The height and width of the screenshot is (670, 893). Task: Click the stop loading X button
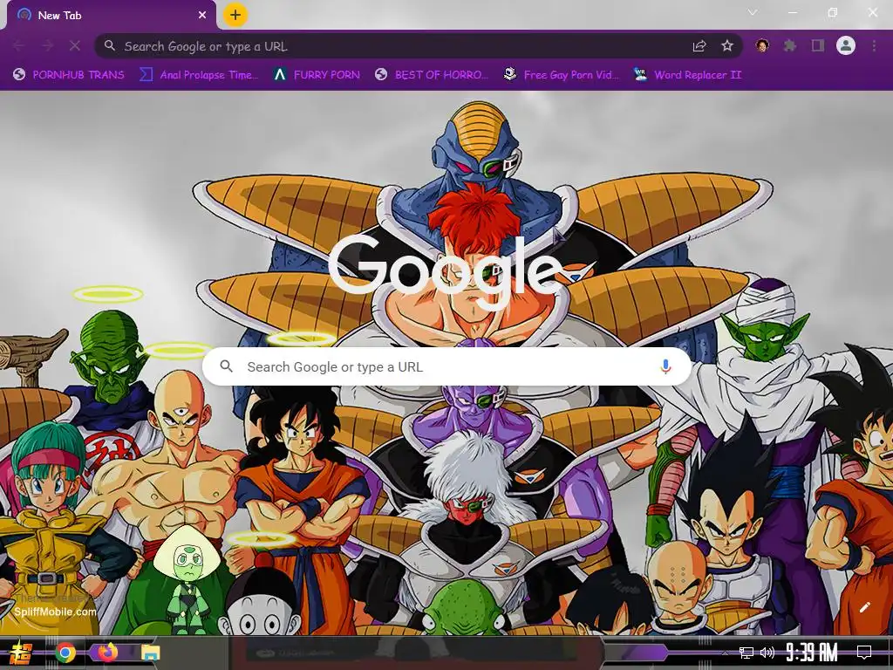click(x=75, y=45)
